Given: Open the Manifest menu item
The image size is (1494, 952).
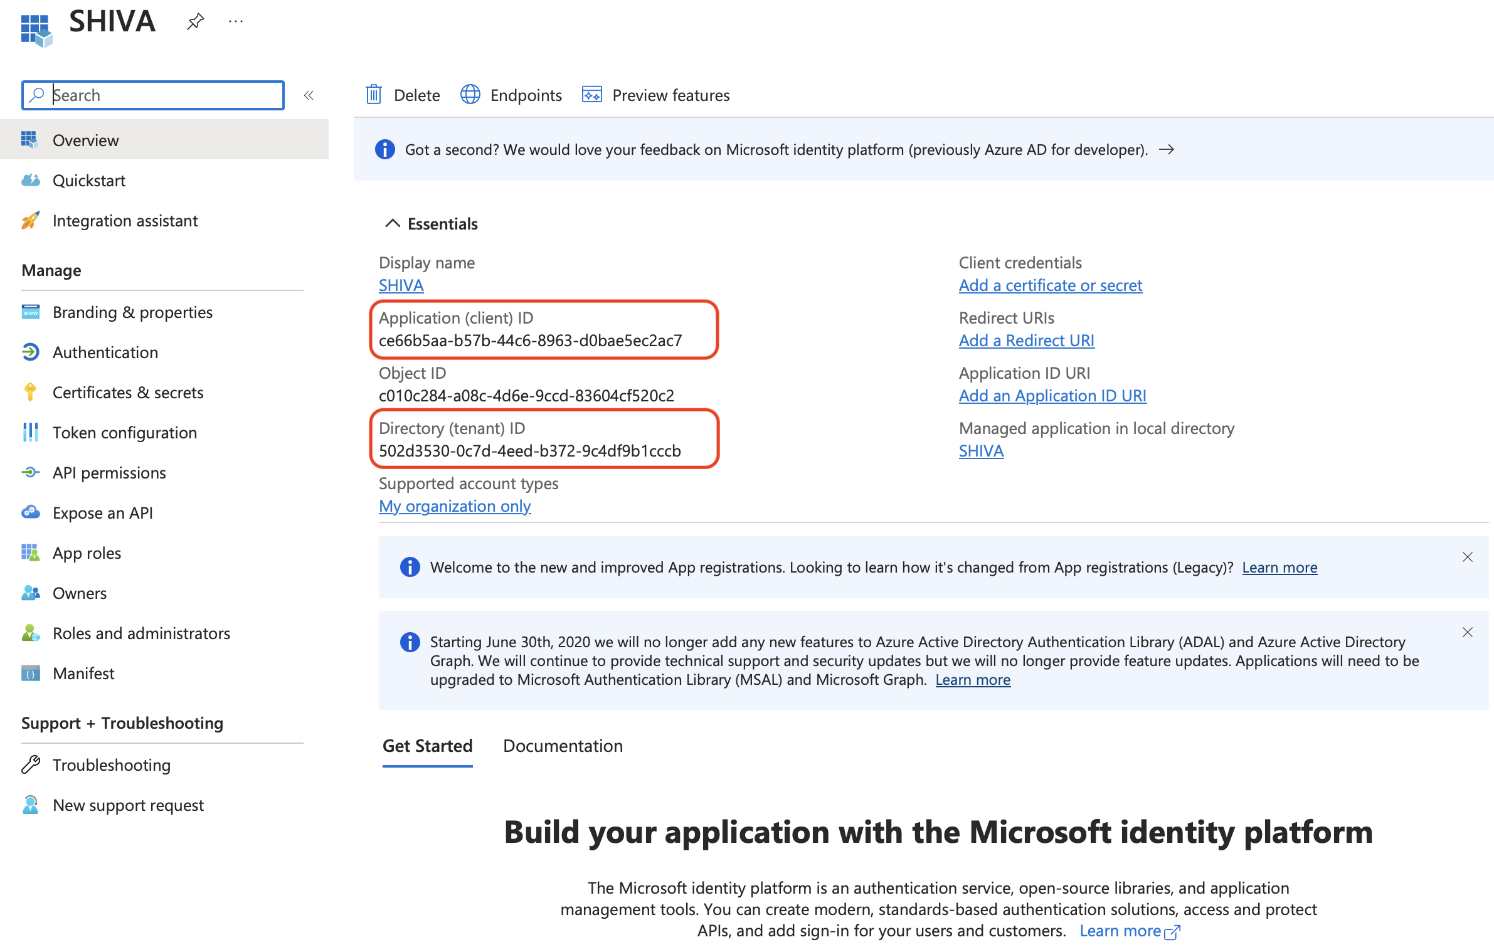Looking at the screenshot, I should [83, 674].
